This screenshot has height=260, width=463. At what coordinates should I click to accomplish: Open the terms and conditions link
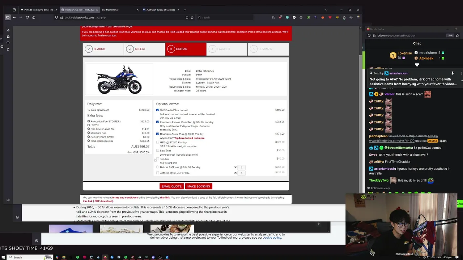pyautogui.click(x=125, y=198)
